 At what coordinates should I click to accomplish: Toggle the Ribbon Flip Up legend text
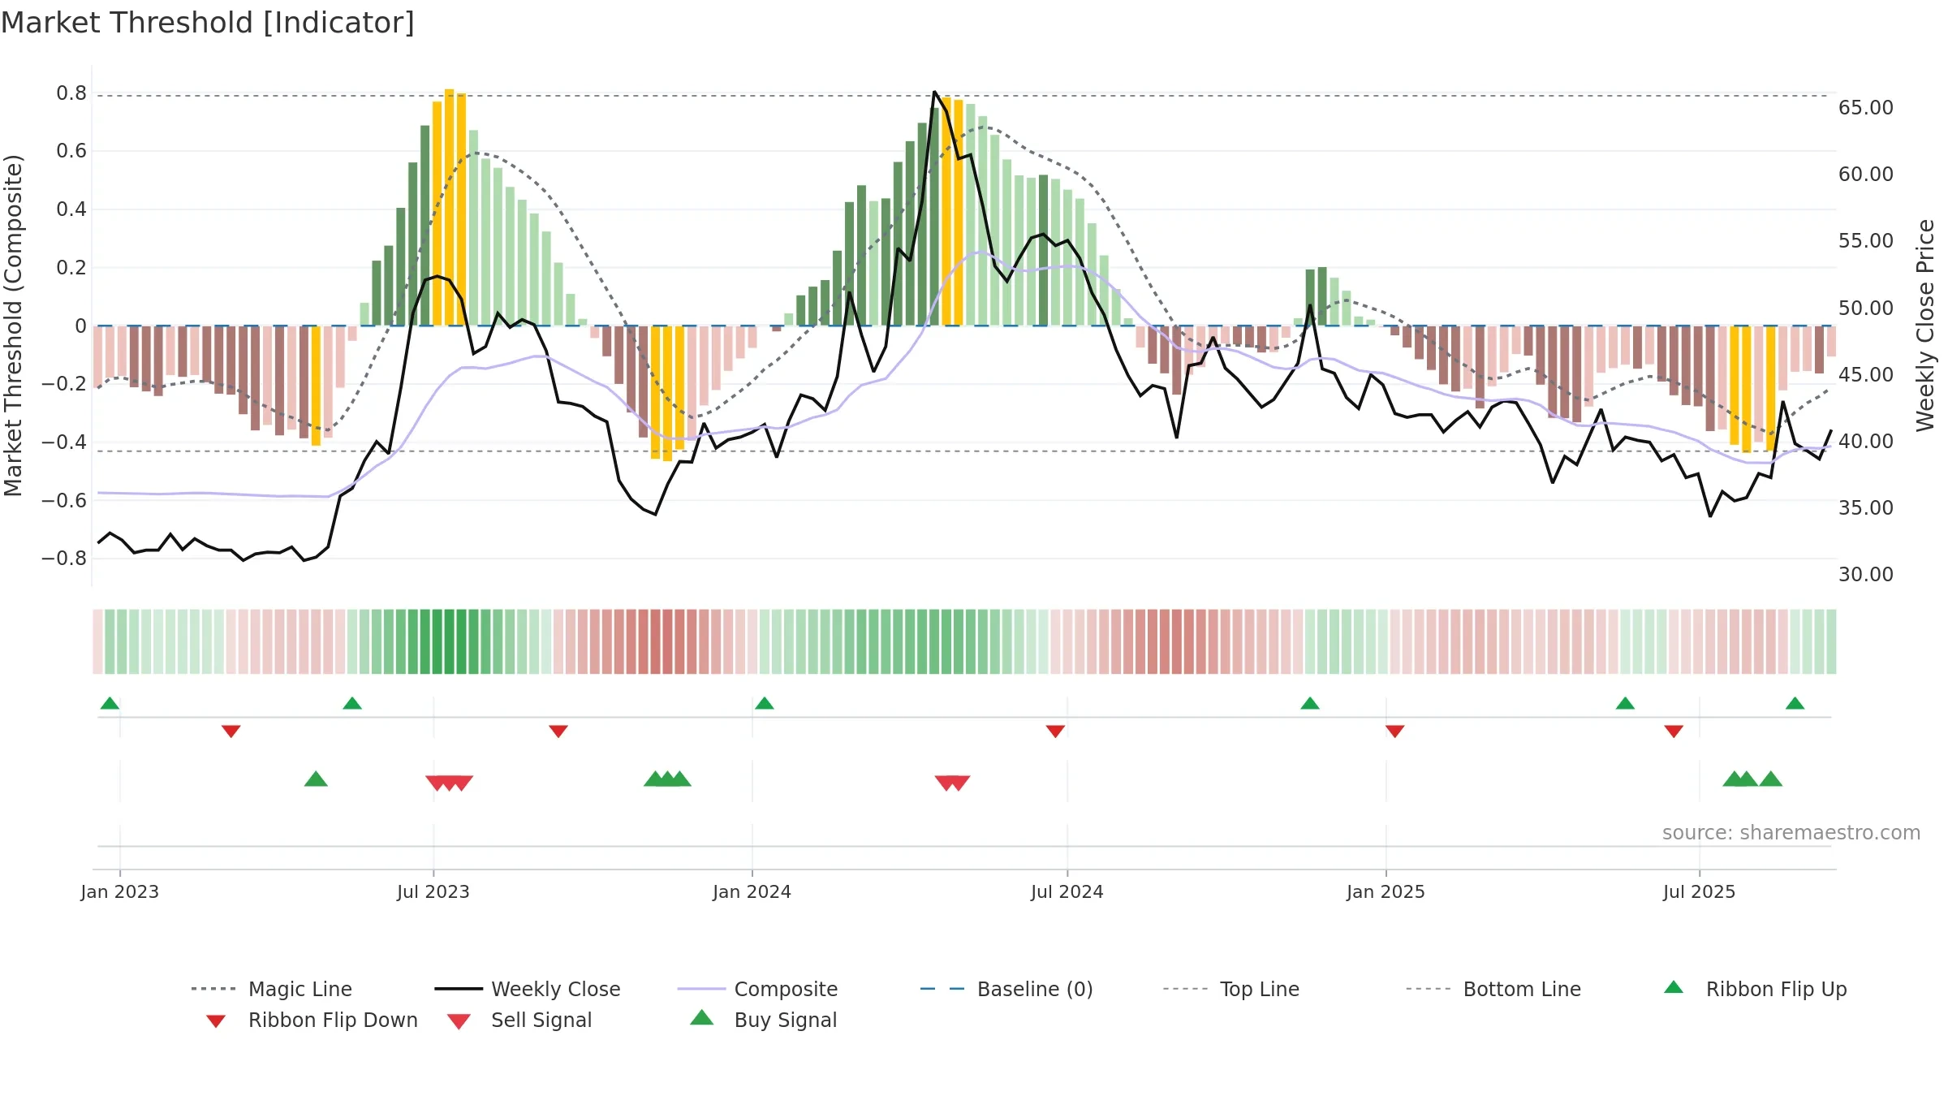pos(1777,990)
